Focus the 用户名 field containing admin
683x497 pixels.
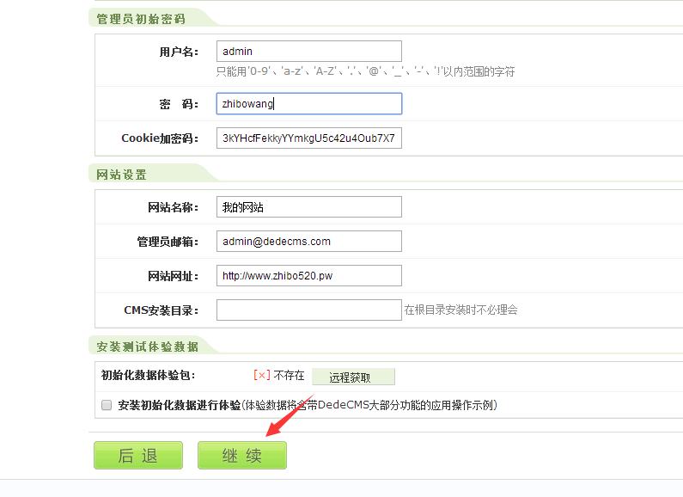pos(308,52)
